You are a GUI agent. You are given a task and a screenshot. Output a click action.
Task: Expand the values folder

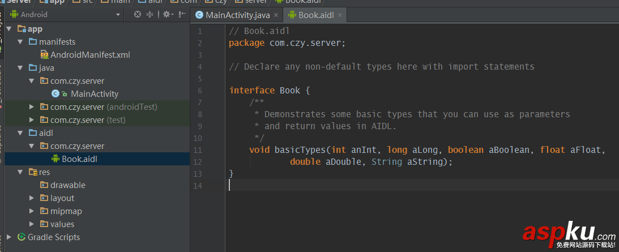click(32, 224)
